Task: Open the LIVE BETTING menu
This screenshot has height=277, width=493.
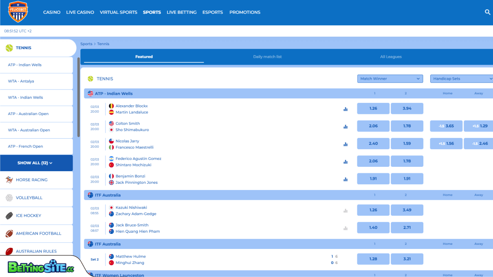Action: (x=182, y=12)
